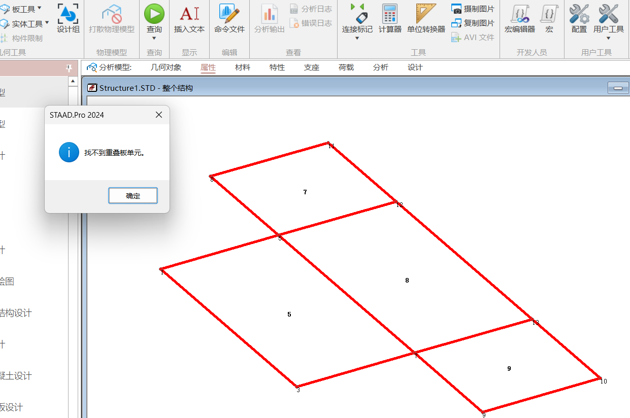This screenshot has height=418, width=630.
Task: Click the info icon in the dialog
Action: 69,152
